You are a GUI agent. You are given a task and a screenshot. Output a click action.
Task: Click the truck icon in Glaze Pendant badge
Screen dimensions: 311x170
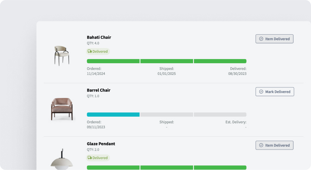point(90,158)
